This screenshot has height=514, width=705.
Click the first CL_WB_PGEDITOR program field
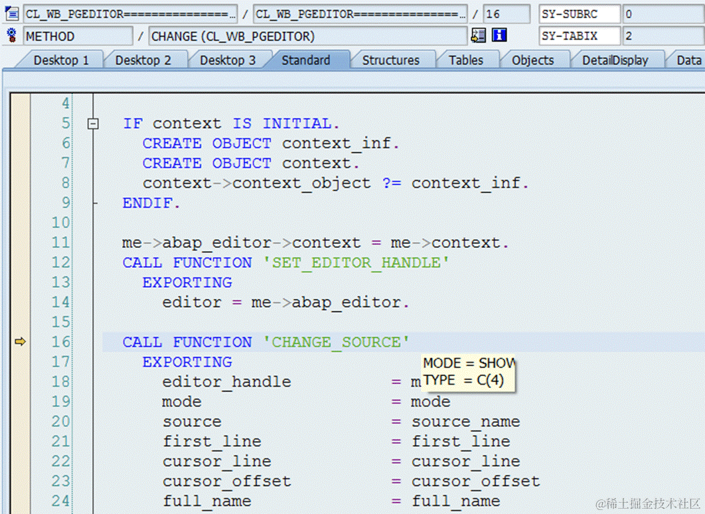[130, 14]
